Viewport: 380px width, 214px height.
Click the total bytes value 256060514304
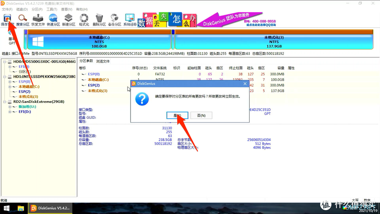[x=259, y=140]
